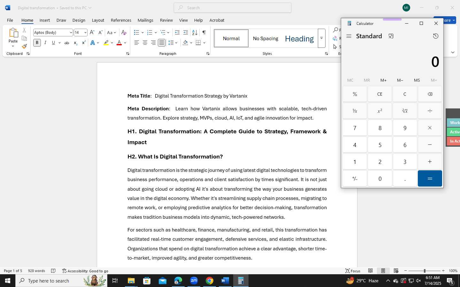This screenshot has width=460, height=287.
Task: Toggle Justify alignment
Action: pos(162,43)
